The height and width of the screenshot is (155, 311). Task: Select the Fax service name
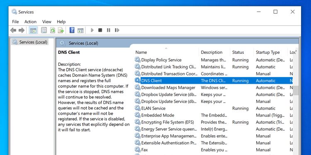(144, 150)
